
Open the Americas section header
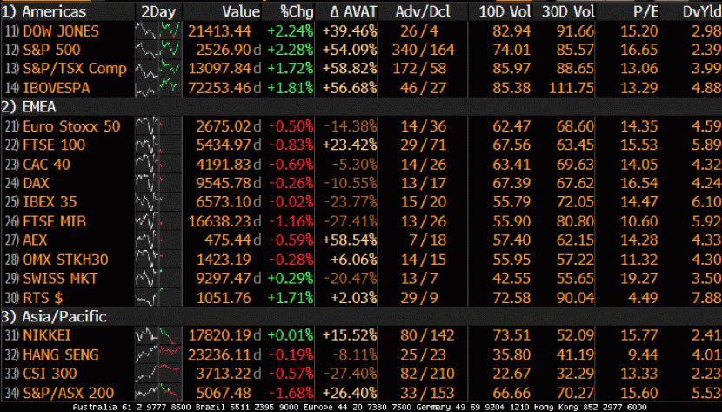tap(43, 11)
